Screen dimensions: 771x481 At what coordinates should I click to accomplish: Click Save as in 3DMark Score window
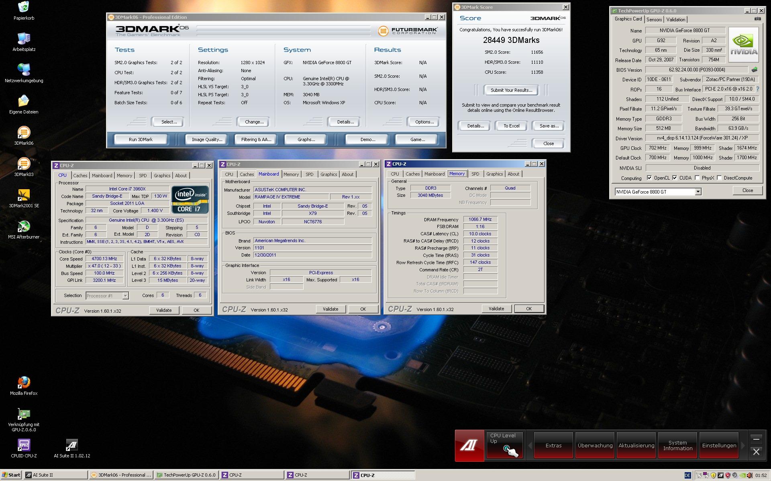point(549,126)
